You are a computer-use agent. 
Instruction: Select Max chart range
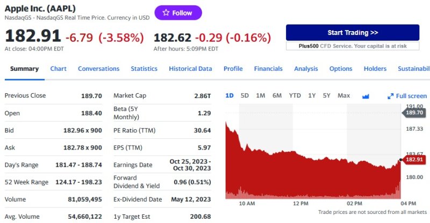343,95
